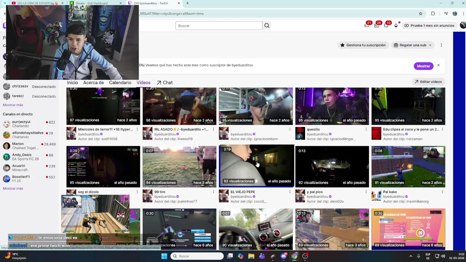
Task: Open options for clip 'EL VIEJO PEPE'
Action: click(290, 192)
